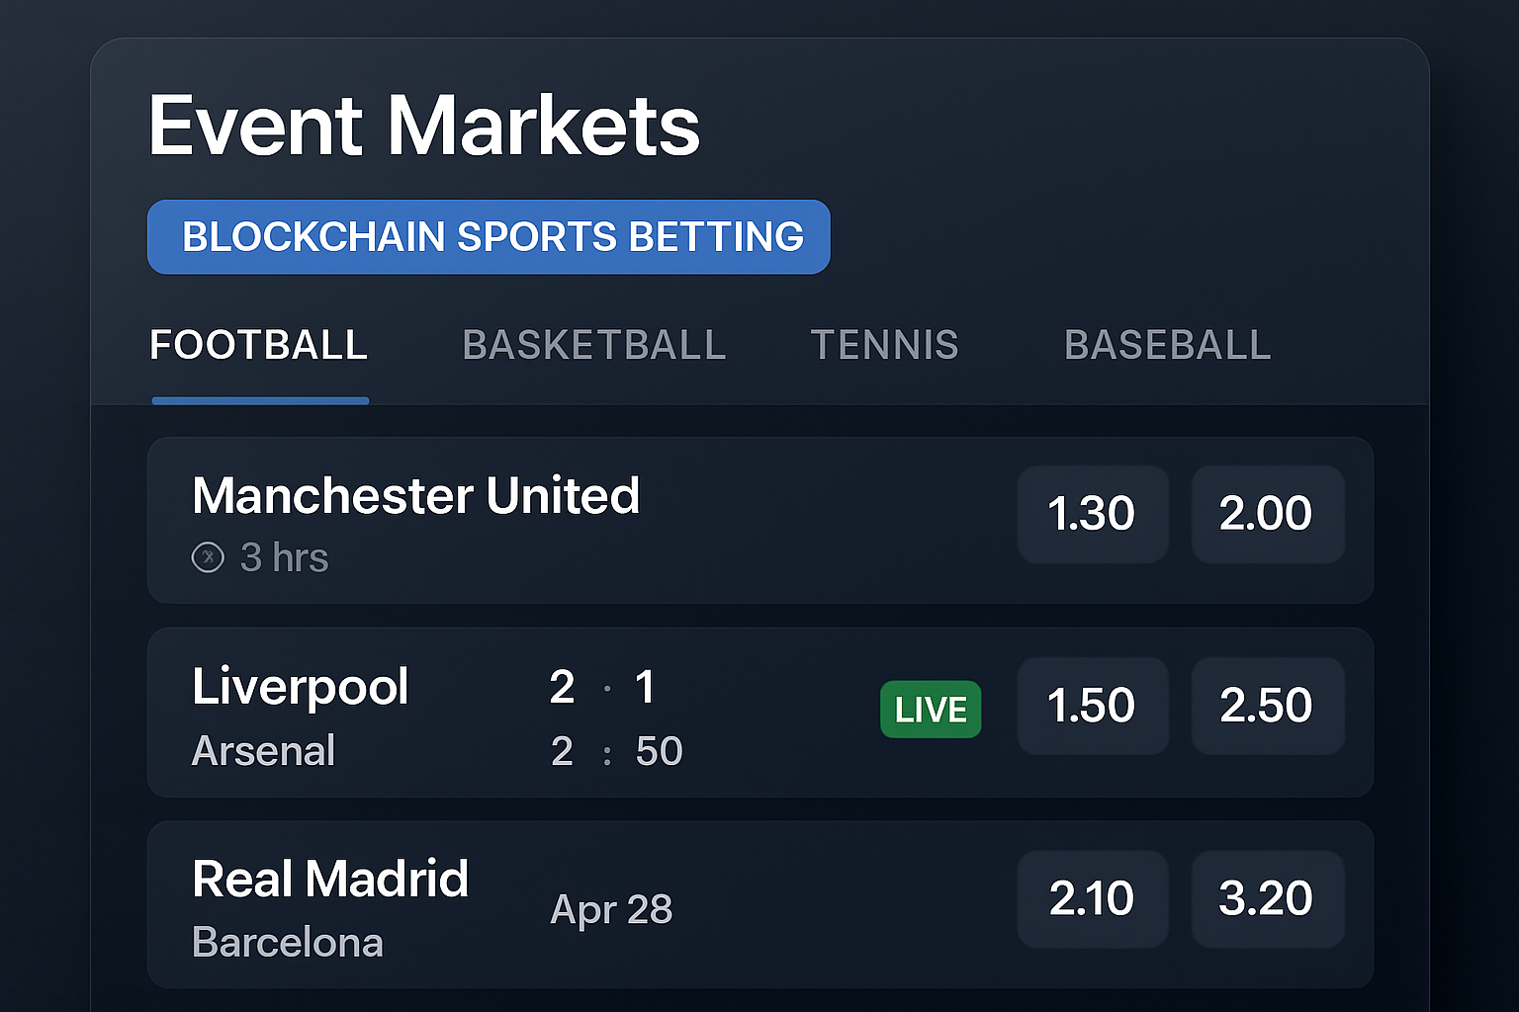Viewport: 1519px width, 1012px height.
Task: Choose 3.20 odds for Real Madrid
Action: [x=1268, y=897]
